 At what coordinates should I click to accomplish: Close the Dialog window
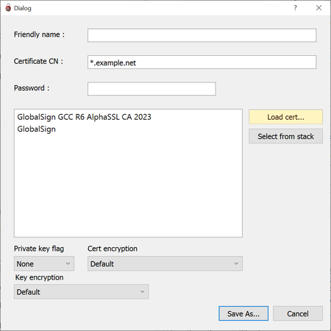click(x=318, y=8)
